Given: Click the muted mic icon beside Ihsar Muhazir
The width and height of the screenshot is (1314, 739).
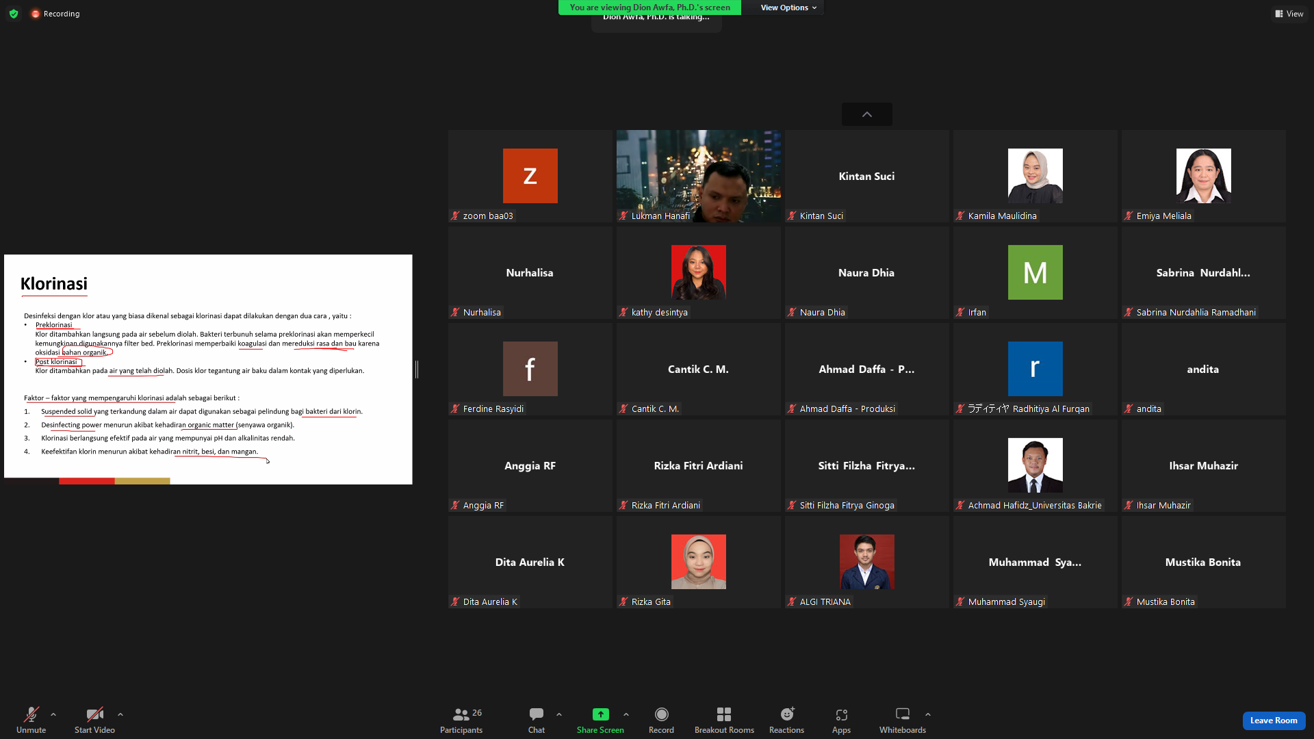Looking at the screenshot, I should coord(1129,505).
